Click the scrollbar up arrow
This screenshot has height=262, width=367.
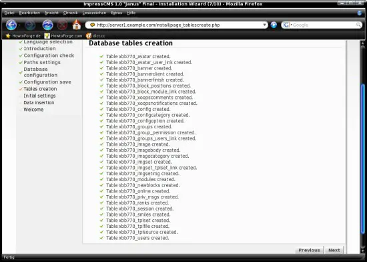(x=363, y=43)
